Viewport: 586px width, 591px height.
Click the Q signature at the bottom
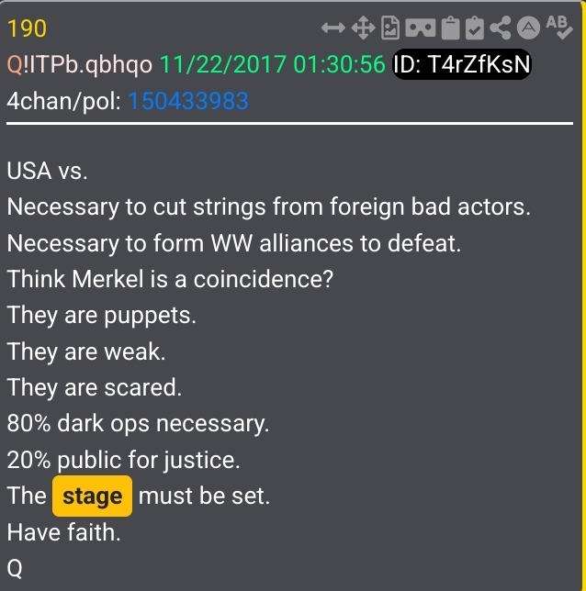pyautogui.click(x=15, y=568)
